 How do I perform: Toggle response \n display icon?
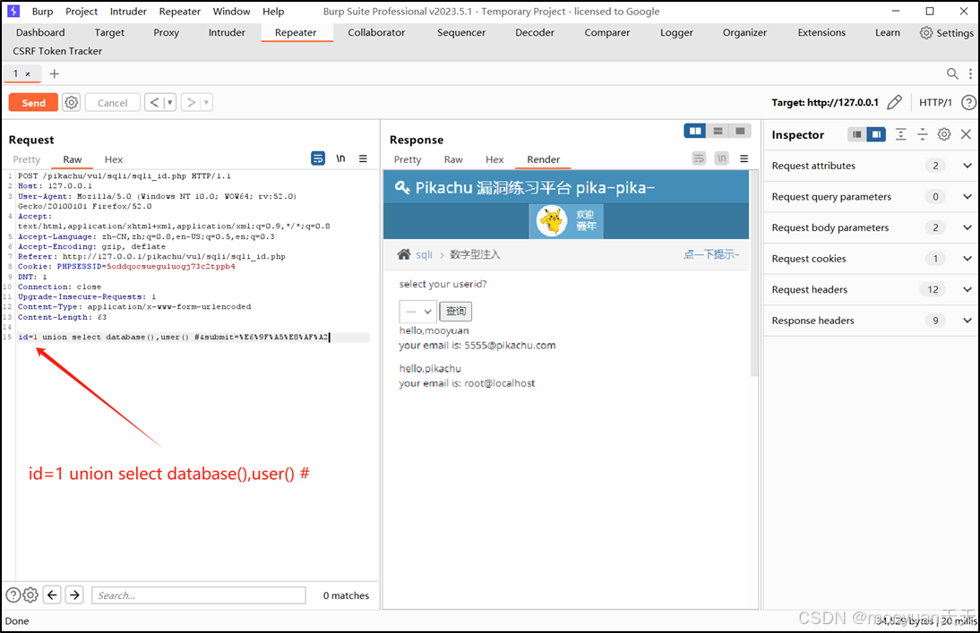pyautogui.click(x=722, y=158)
